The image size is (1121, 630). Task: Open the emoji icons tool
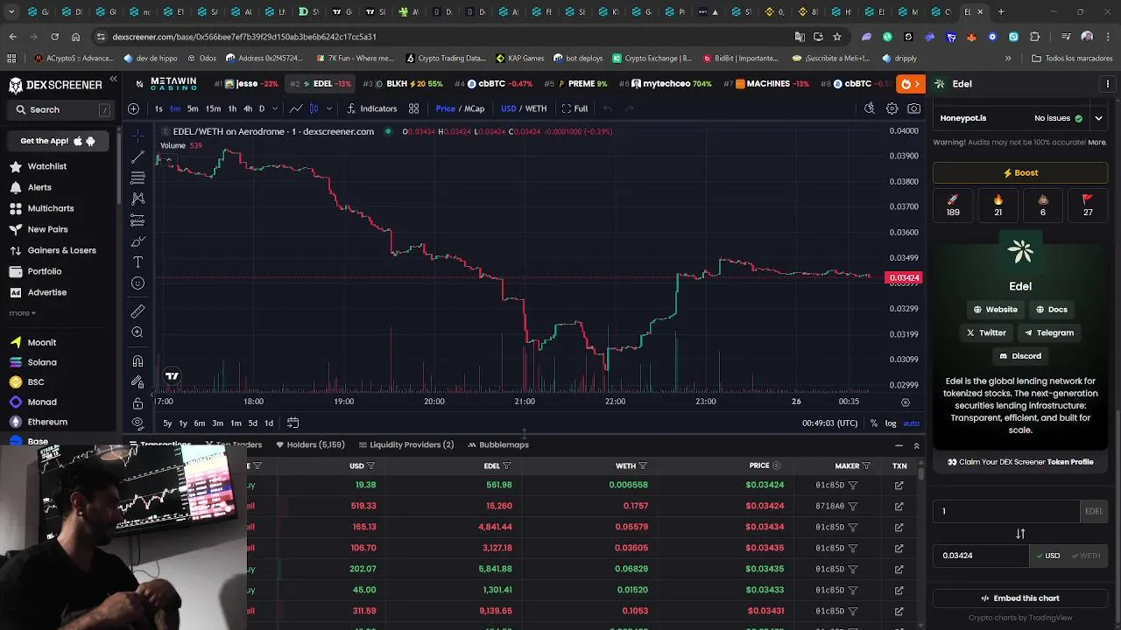point(137,283)
